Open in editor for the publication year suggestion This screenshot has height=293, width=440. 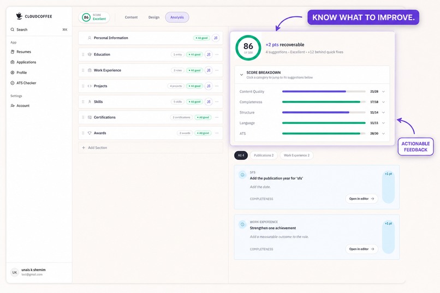click(x=361, y=199)
